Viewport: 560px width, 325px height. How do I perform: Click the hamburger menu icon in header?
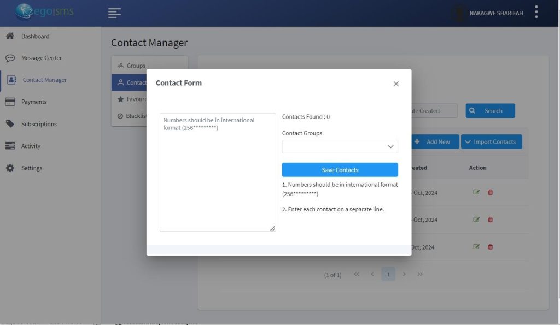click(114, 13)
